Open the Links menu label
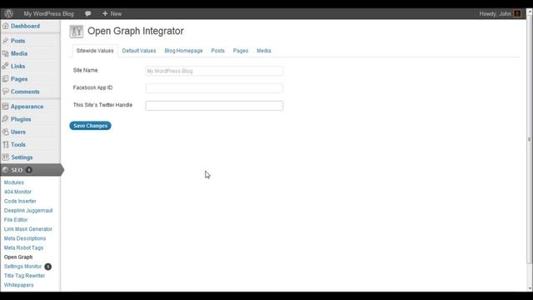 18,66
